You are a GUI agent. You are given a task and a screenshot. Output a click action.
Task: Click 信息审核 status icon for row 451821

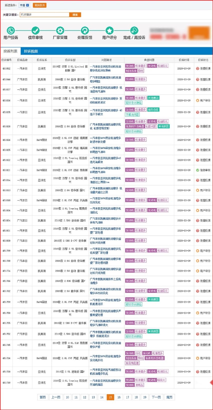coord(197,170)
